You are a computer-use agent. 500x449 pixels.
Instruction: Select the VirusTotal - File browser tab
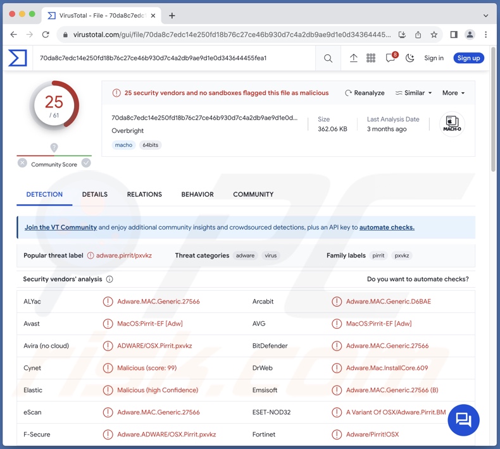(x=101, y=16)
